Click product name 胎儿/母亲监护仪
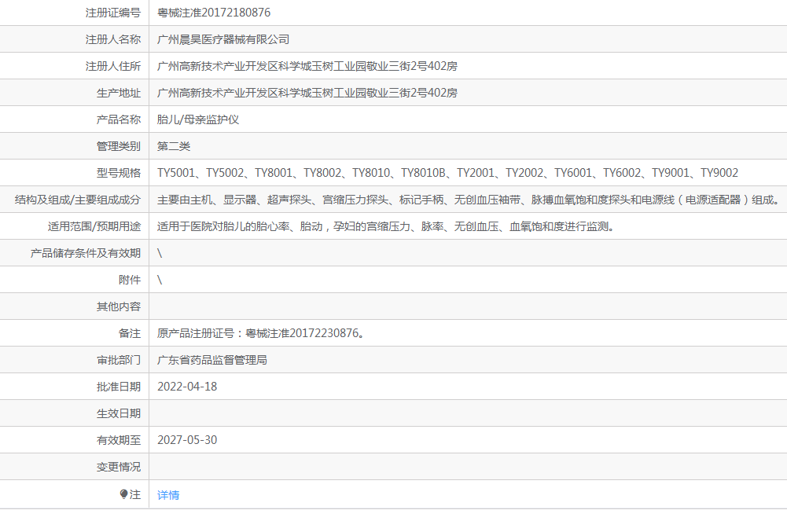The image size is (787, 510). [198, 119]
